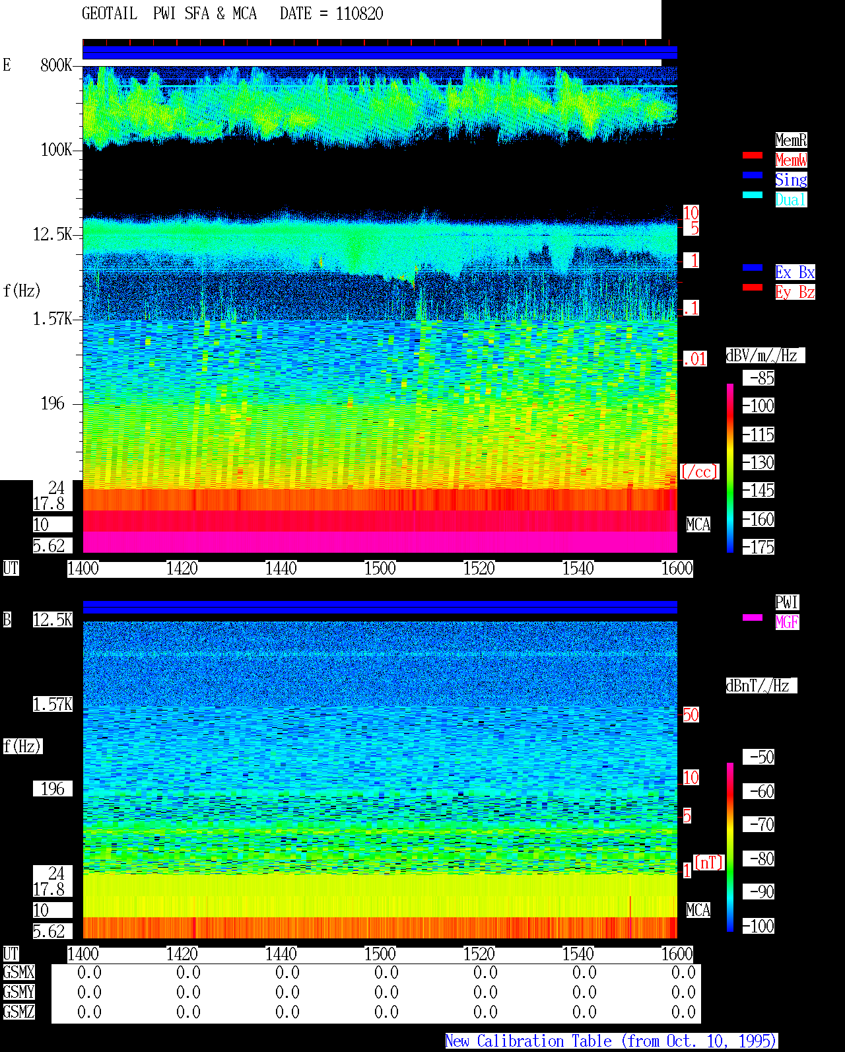The width and height of the screenshot is (845, 1052).
Task: Click the blue status bar above B spectrogram
Action: pyautogui.click(x=380, y=608)
